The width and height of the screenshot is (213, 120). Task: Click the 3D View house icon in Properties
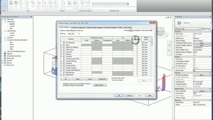[x=179, y=23]
